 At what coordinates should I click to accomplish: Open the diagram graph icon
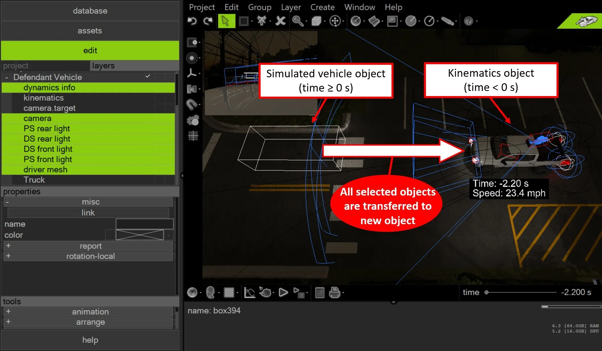coord(250,292)
